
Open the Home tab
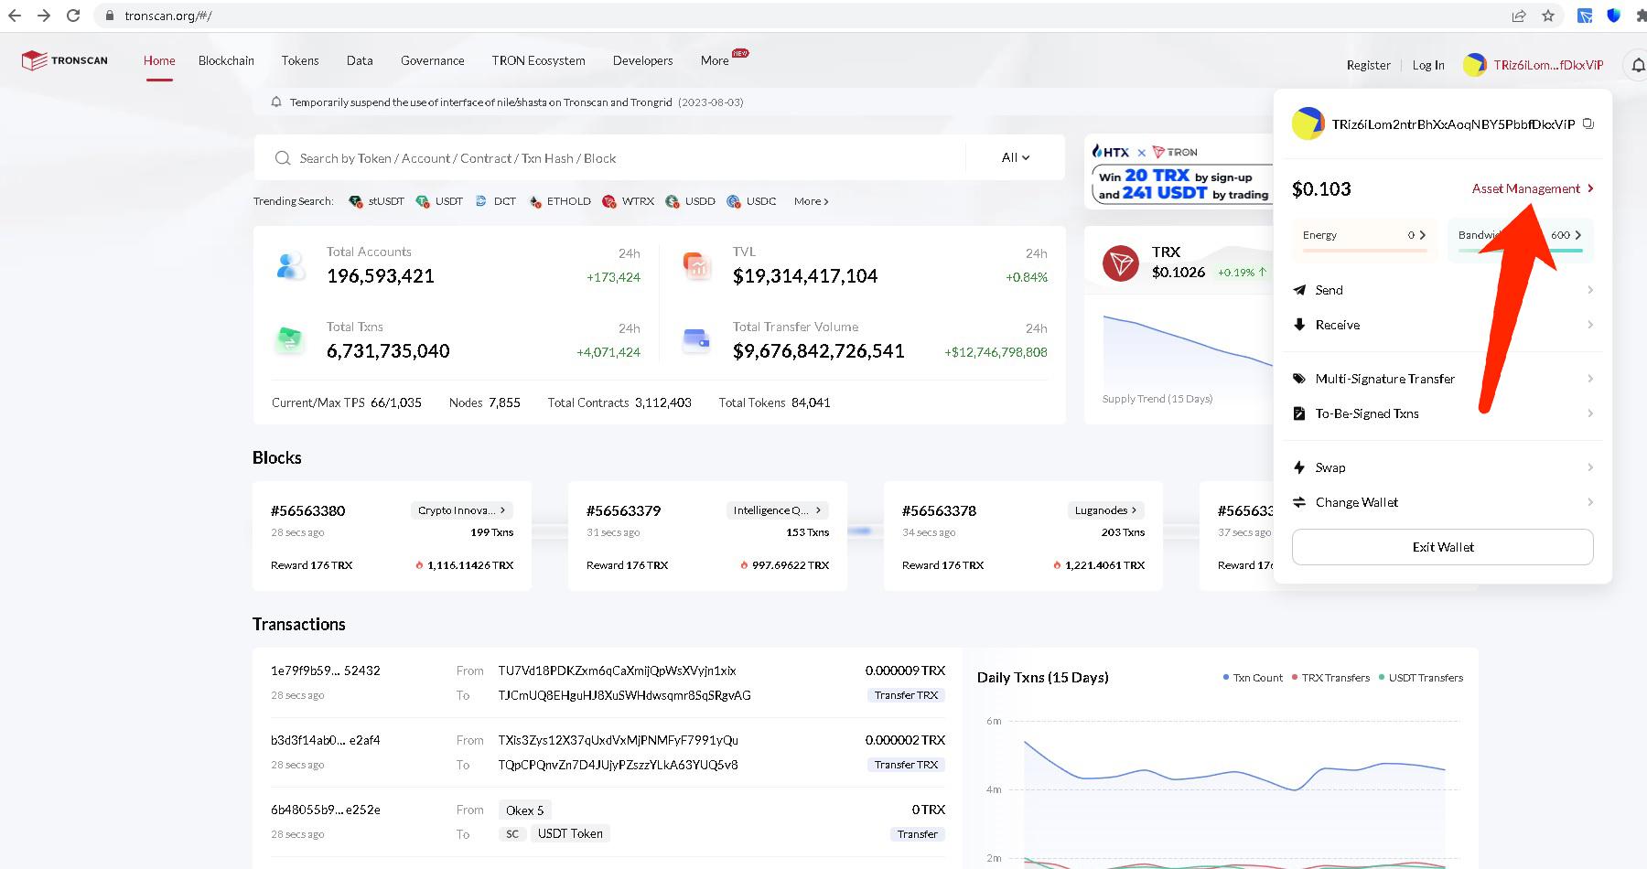point(159,60)
